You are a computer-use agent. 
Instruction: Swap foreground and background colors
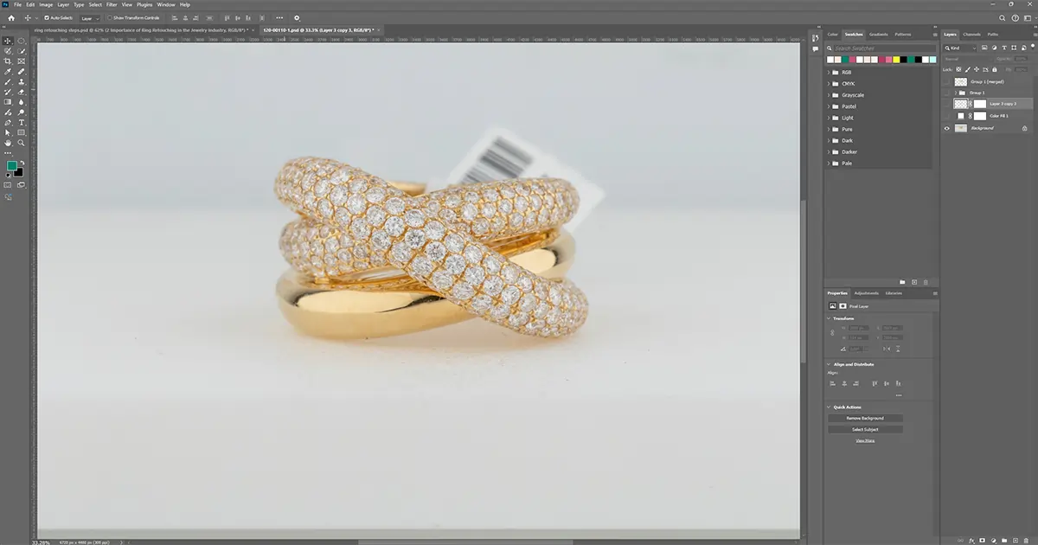(x=22, y=163)
